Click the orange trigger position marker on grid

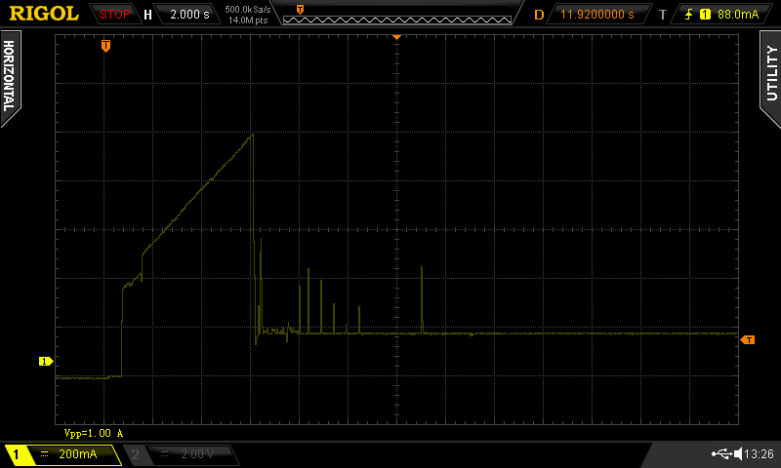(x=105, y=46)
